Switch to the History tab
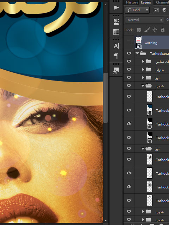The height and width of the screenshot is (225, 169). click(132, 2)
